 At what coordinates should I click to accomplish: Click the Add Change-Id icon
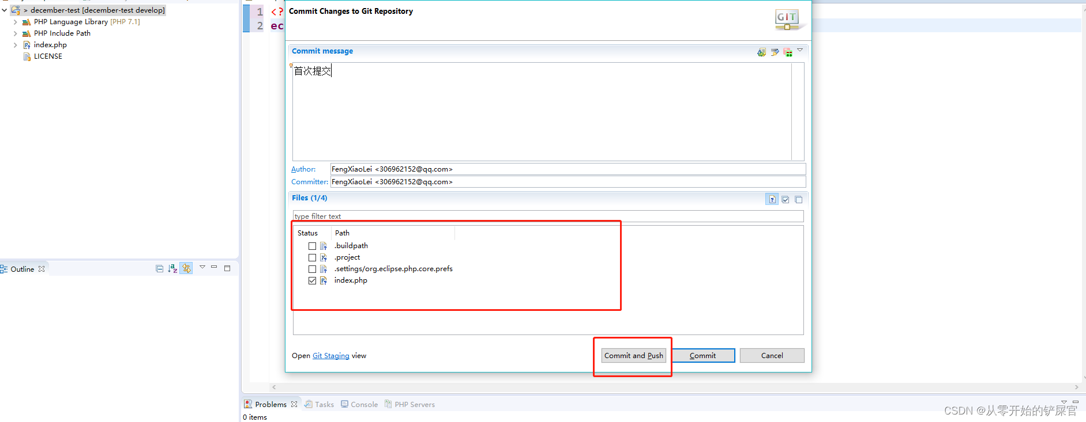788,52
